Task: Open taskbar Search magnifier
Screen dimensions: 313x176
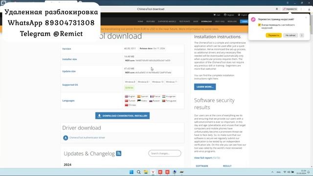Action: tap(138, 172)
